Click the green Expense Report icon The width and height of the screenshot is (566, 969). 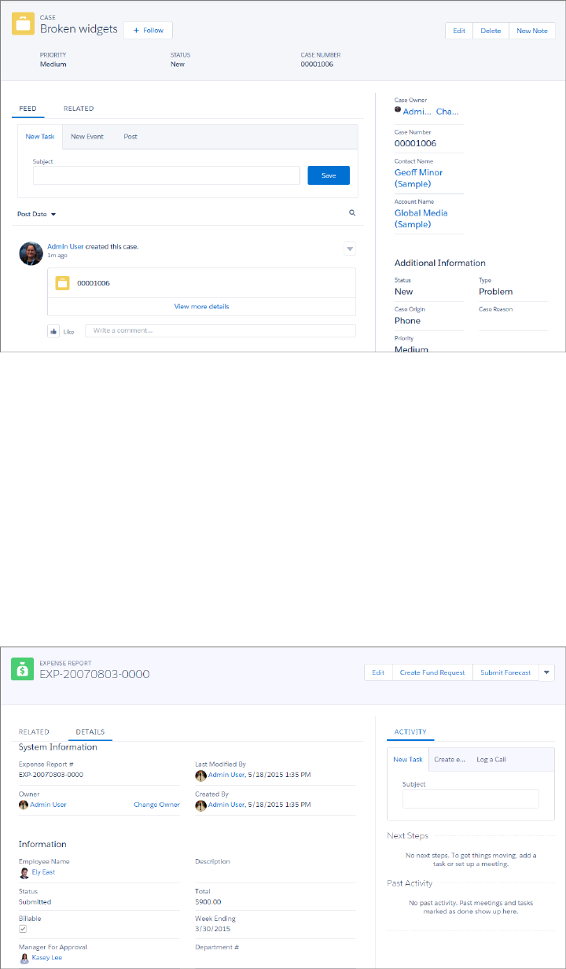click(x=23, y=669)
